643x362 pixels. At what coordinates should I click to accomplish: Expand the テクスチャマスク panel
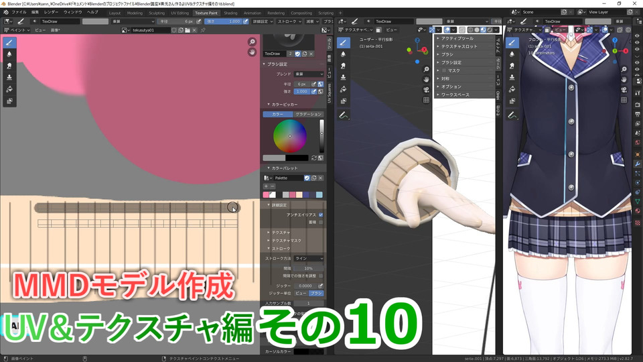pyautogui.click(x=284, y=241)
